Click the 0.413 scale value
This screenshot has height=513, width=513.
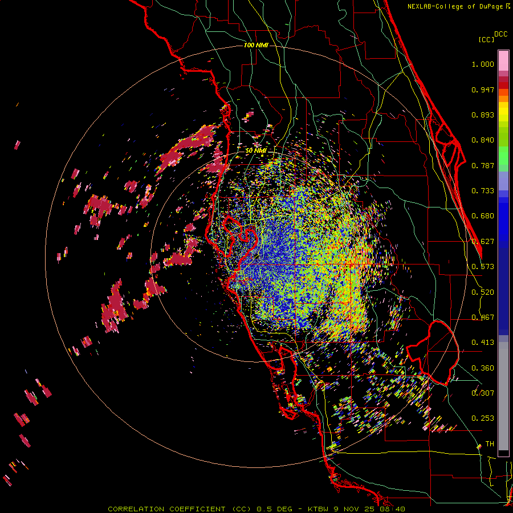pos(483,343)
